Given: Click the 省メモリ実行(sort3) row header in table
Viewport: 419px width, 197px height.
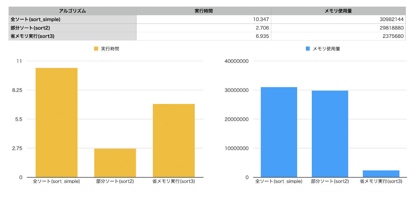Looking at the screenshot, I should pyautogui.click(x=72, y=36).
